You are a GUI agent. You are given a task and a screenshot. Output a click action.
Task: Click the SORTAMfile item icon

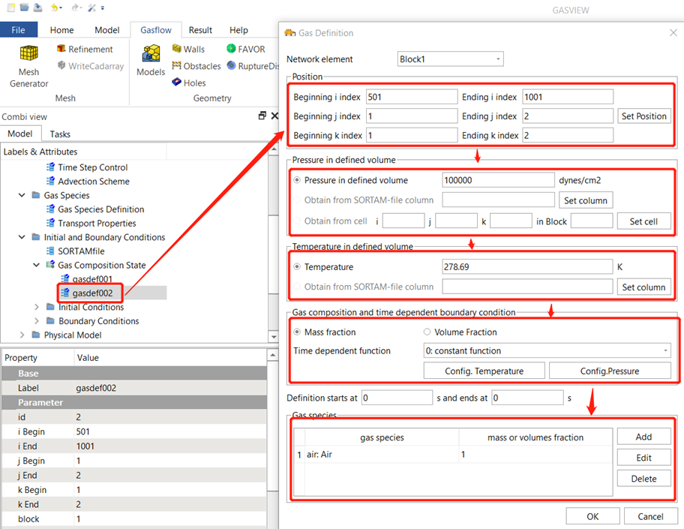pos(50,251)
